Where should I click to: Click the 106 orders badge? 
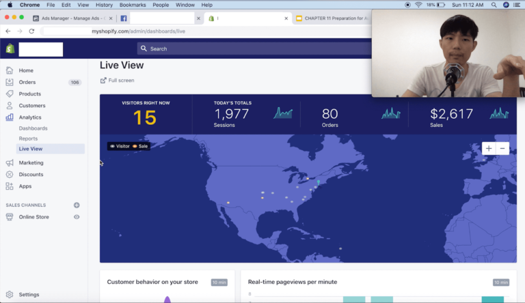[75, 83]
